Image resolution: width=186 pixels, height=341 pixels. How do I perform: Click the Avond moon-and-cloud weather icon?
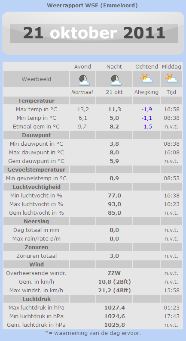84,81
